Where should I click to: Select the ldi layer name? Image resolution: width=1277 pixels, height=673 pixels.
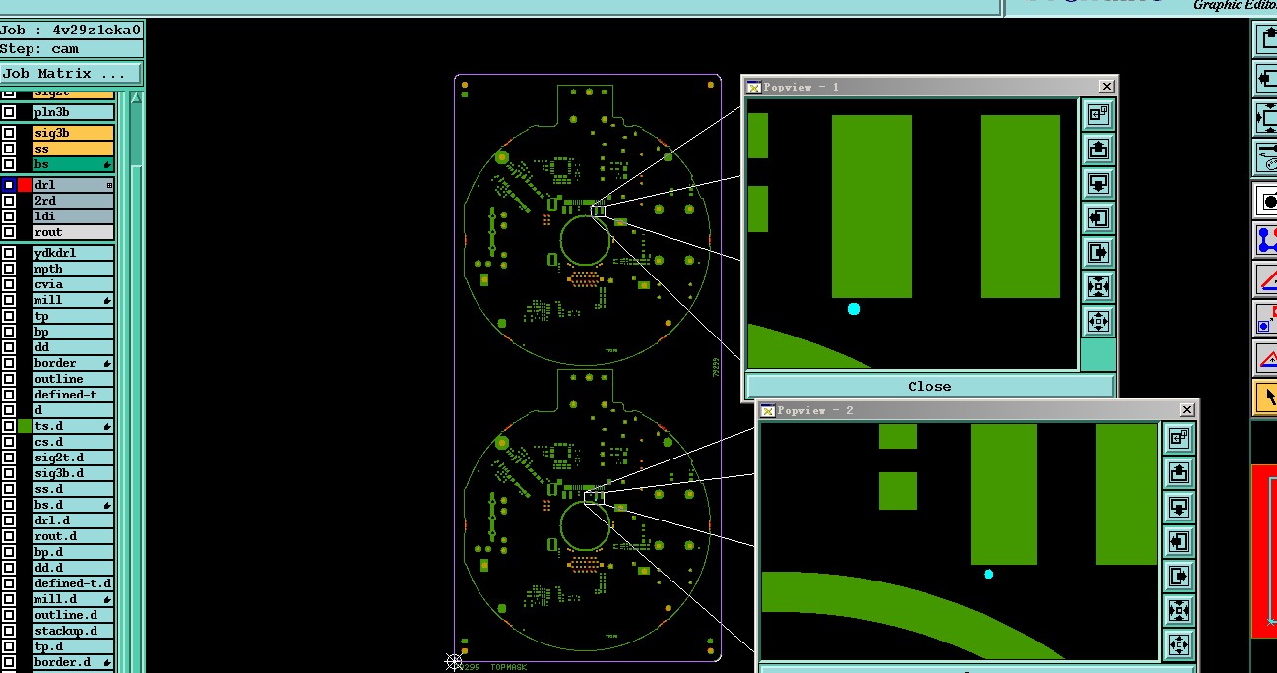click(x=74, y=216)
